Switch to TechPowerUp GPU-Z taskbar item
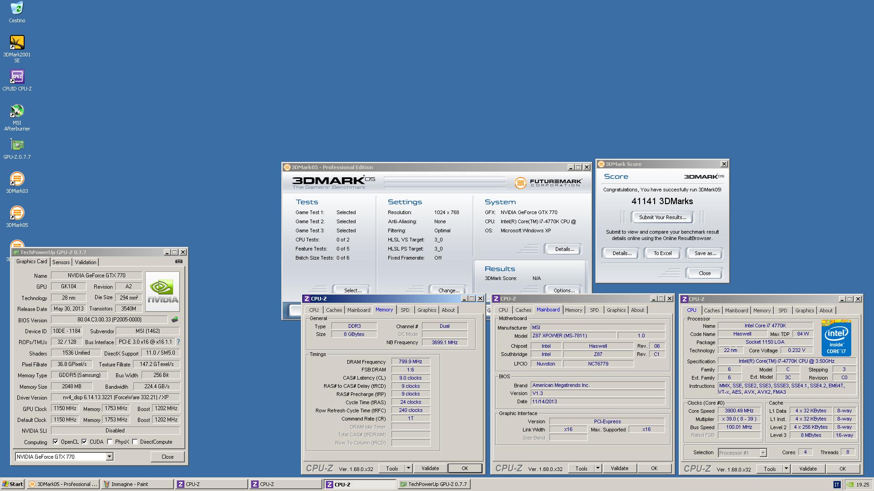The image size is (874, 491). pyautogui.click(x=434, y=484)
